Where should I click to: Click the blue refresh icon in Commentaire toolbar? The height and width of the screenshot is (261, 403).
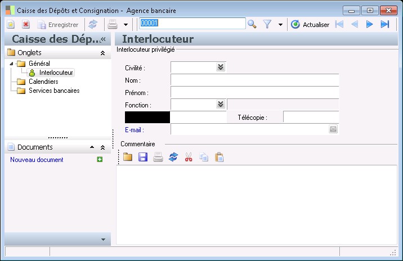coord(173,157)
